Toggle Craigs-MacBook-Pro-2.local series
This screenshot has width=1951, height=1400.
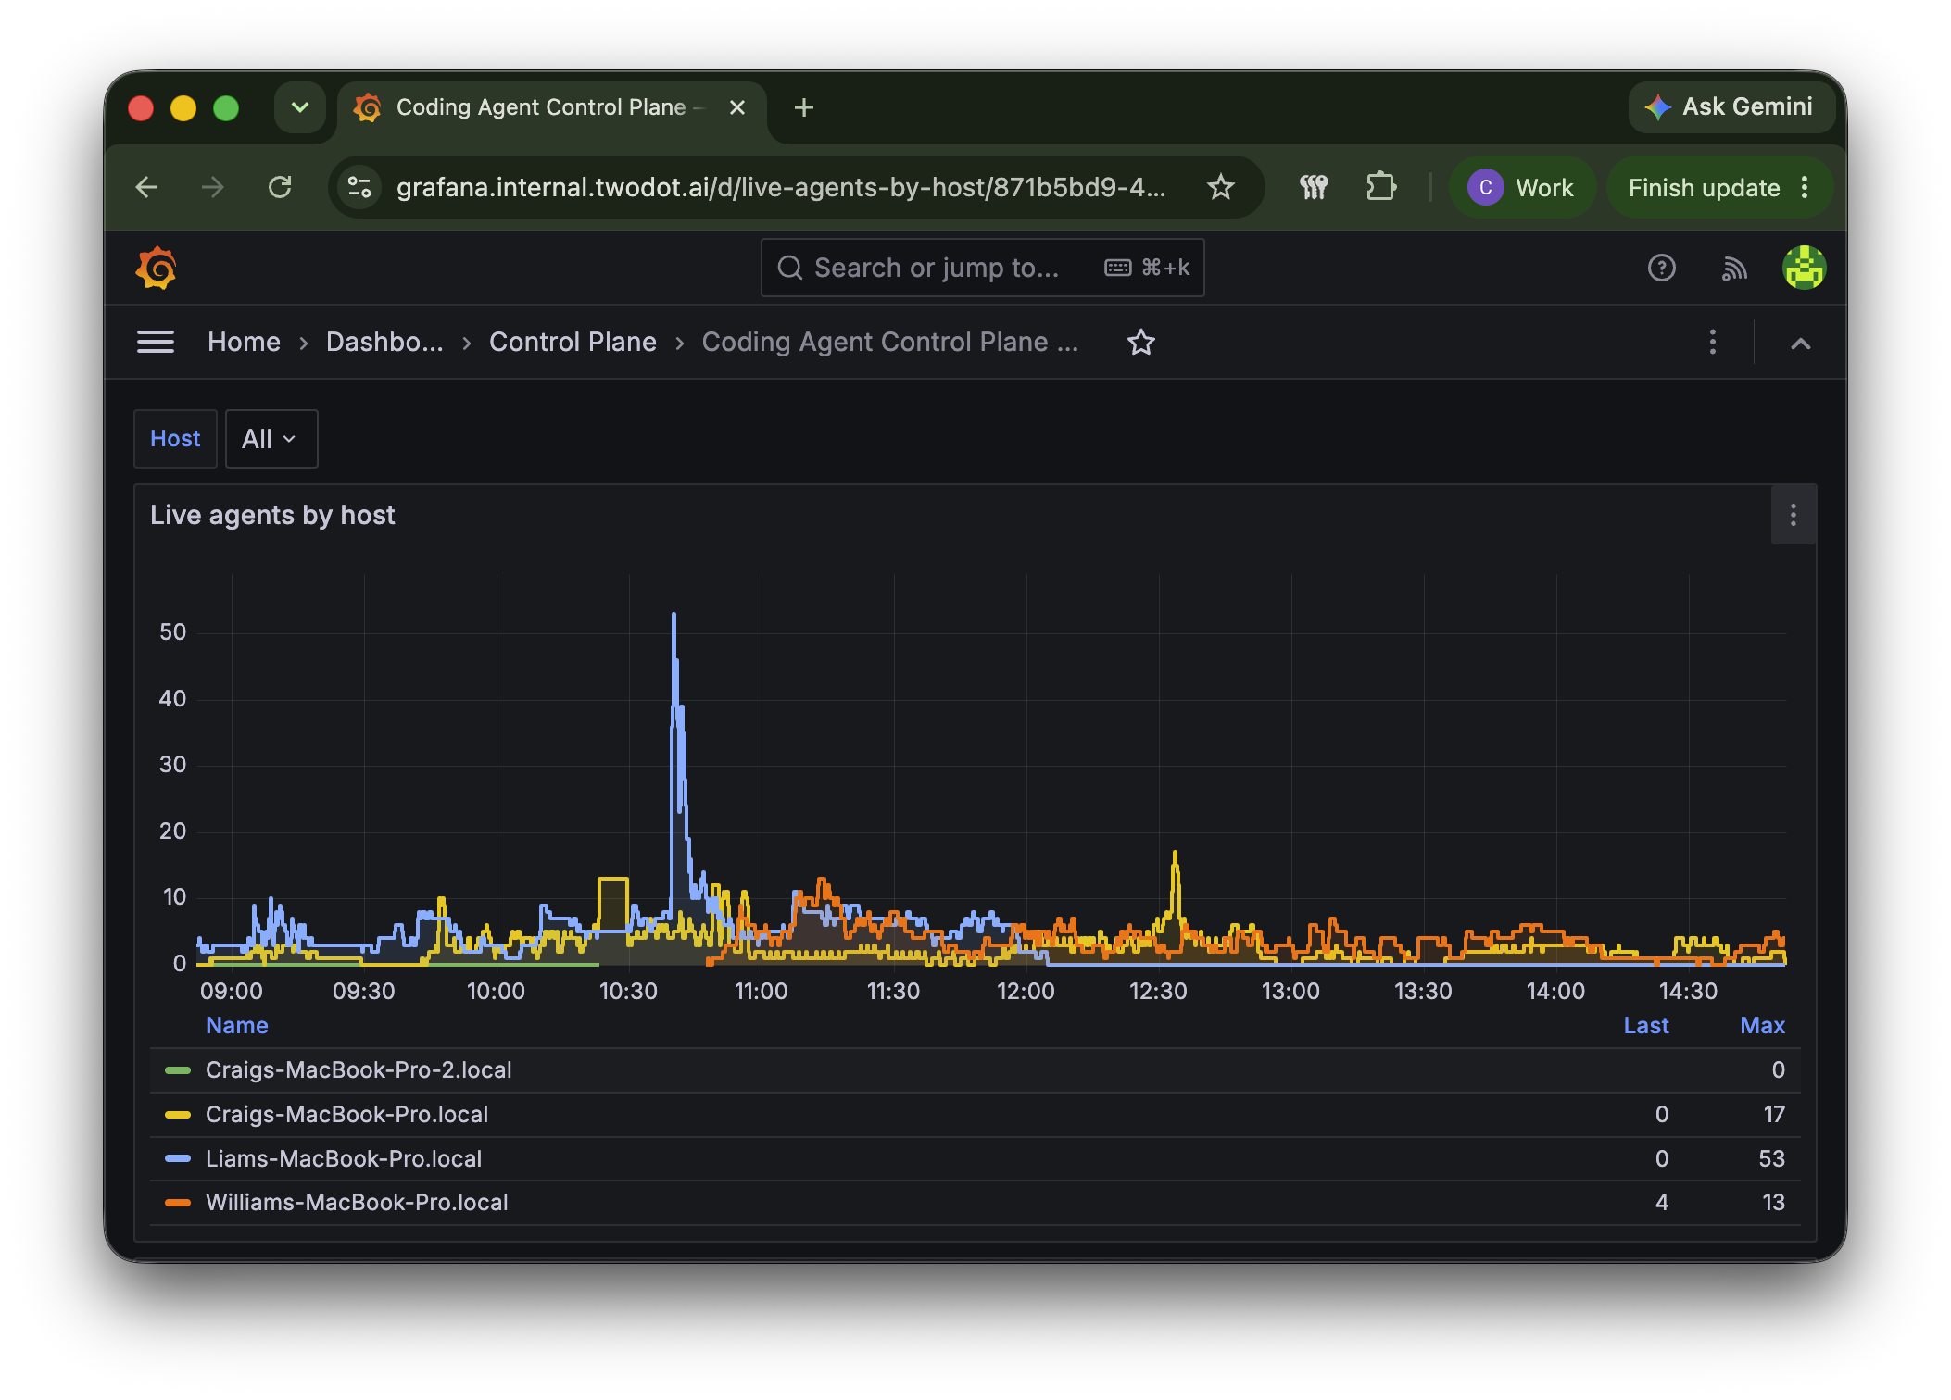359,1070
